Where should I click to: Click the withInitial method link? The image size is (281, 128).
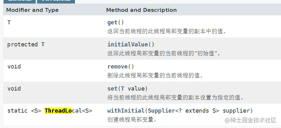(x=126, y=111)
